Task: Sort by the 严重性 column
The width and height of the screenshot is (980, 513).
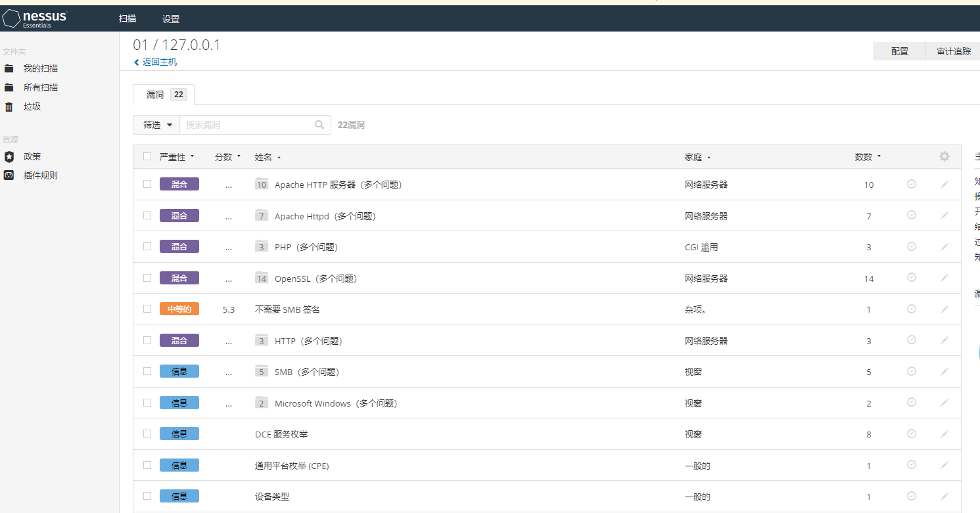Action: coord(177,157)
